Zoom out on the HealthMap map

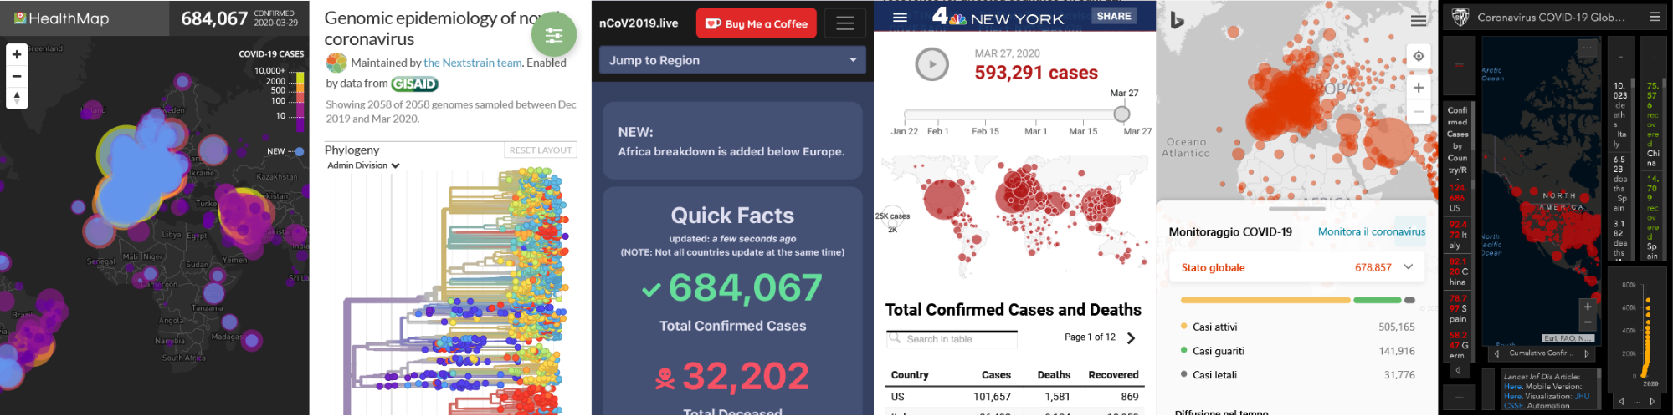pos(17,75)
